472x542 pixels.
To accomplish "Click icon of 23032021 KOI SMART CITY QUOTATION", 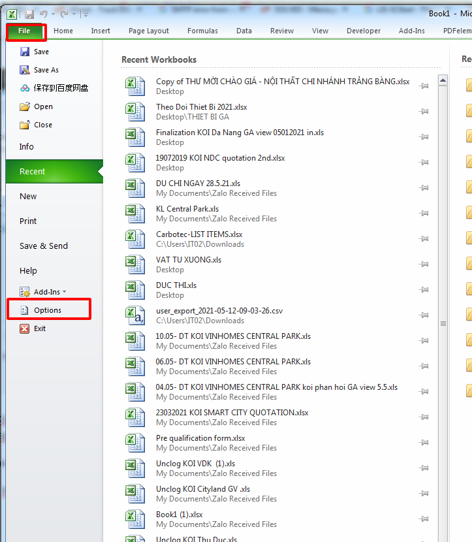I will coord(135,417).
